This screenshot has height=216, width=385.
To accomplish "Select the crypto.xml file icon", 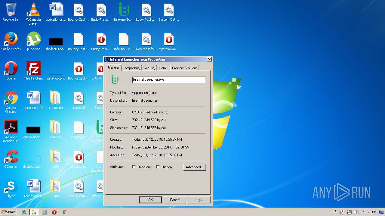I will click(79, 159).
